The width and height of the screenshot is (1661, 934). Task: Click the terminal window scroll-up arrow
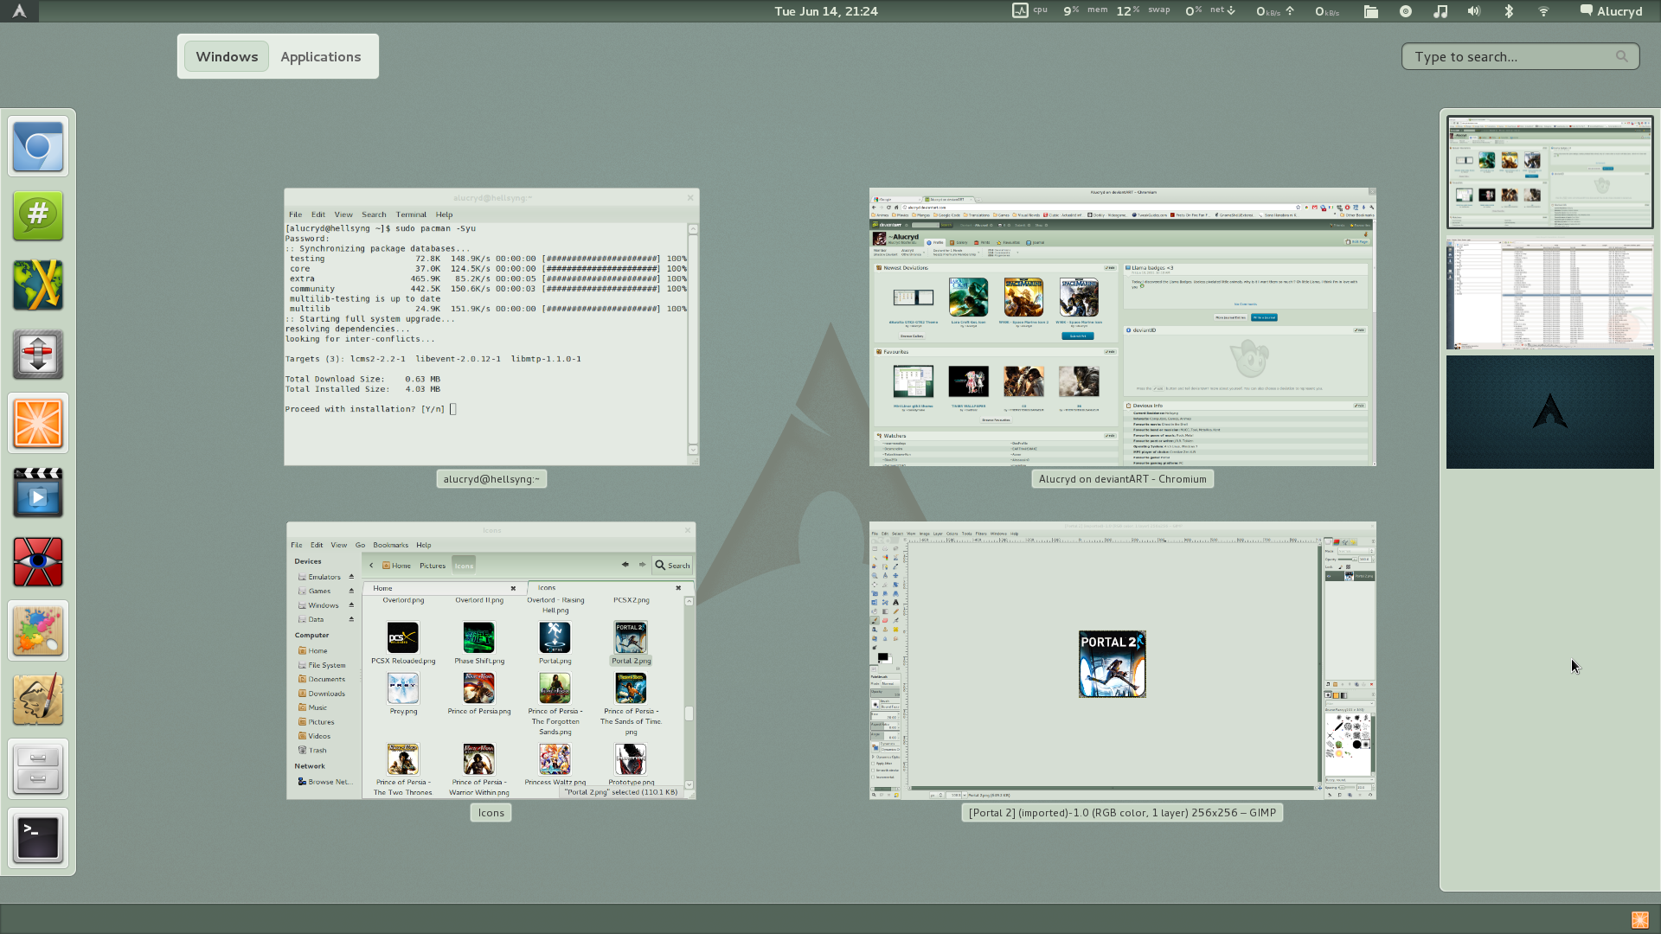click(693, 229)
